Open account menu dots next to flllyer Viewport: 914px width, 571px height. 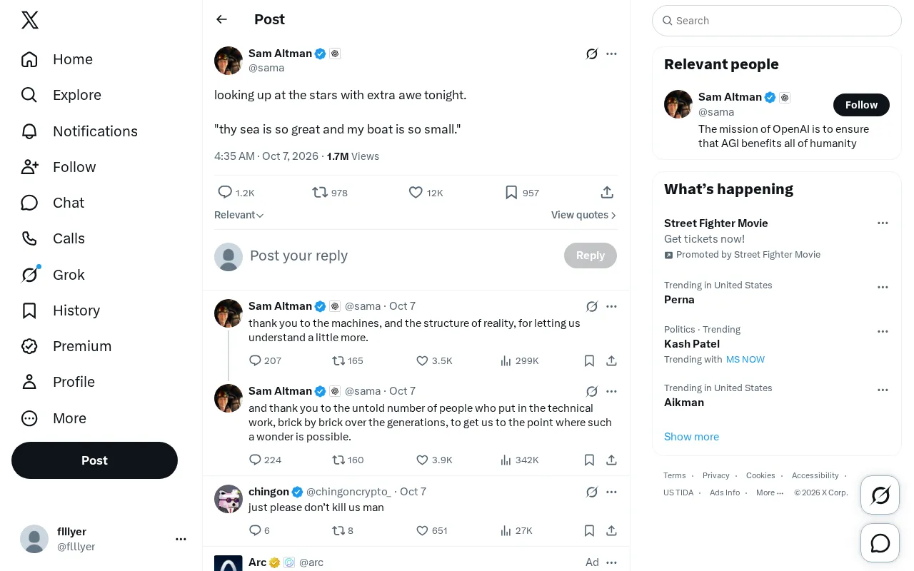click(x=181, y=540)
